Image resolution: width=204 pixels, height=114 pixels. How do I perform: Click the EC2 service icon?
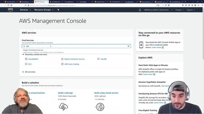point(26,64)
